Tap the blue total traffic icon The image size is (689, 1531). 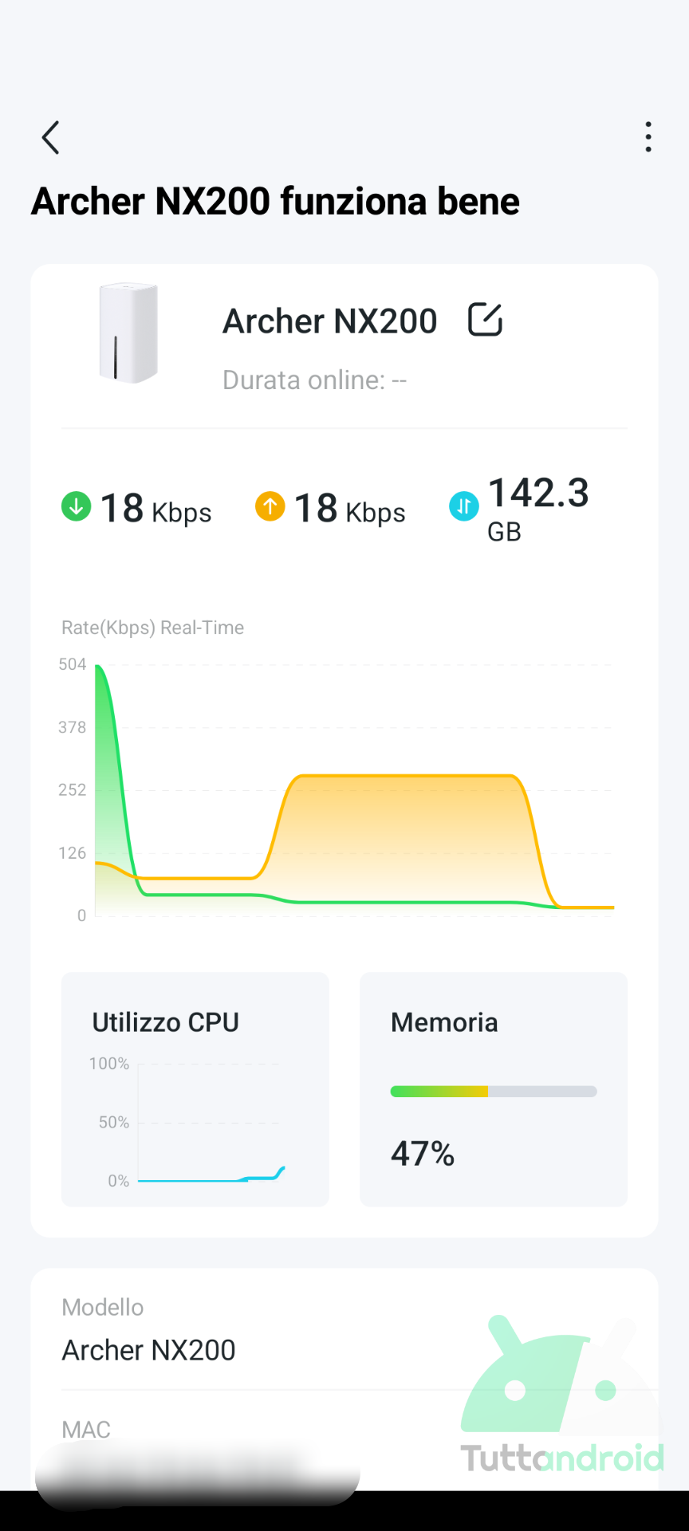tap(464, 506)
